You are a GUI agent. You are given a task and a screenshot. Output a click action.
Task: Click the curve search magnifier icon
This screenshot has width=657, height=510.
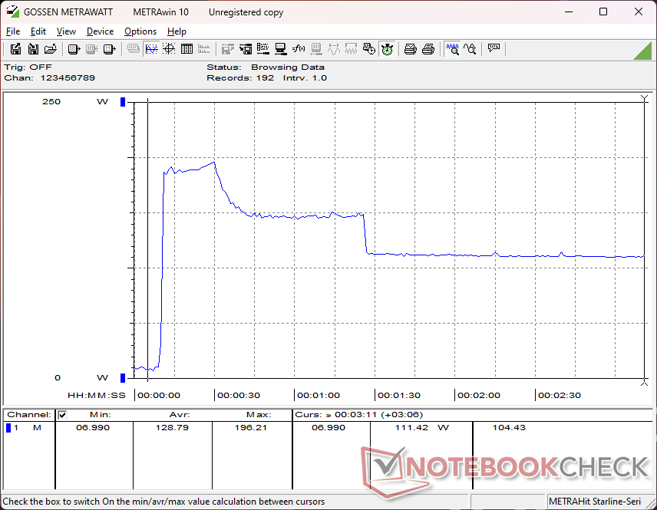click(x=470, y=49)
